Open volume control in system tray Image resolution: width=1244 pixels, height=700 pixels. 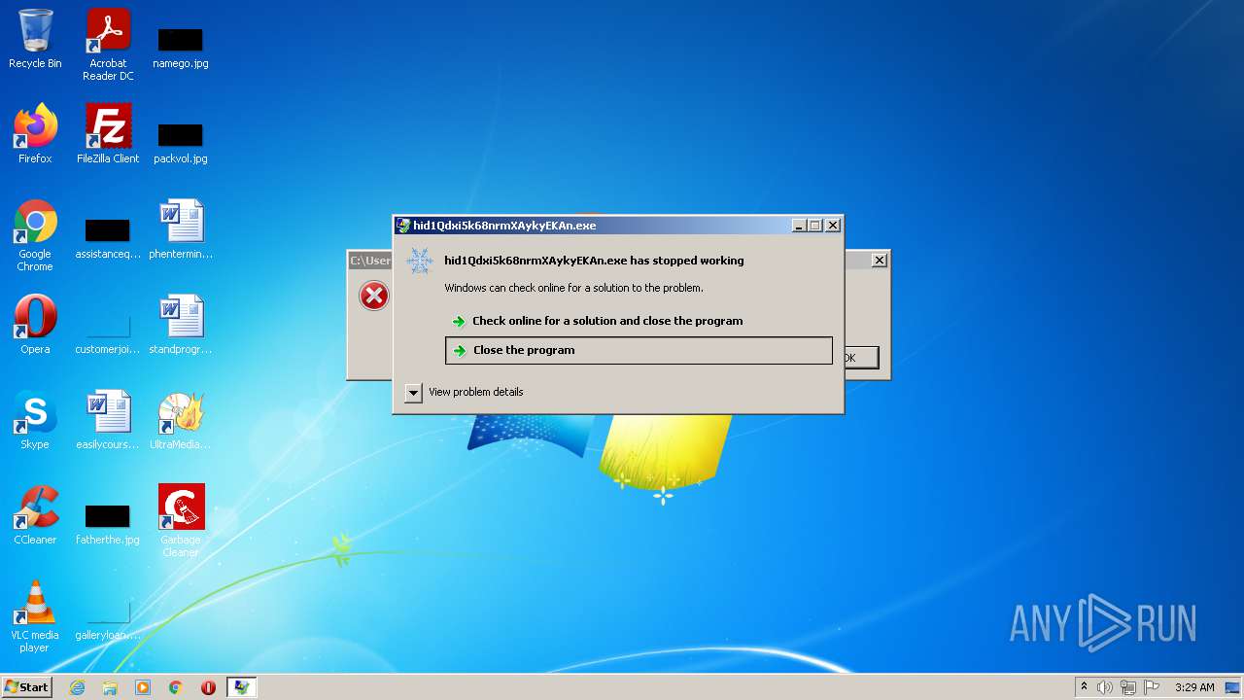[1105, 687]
